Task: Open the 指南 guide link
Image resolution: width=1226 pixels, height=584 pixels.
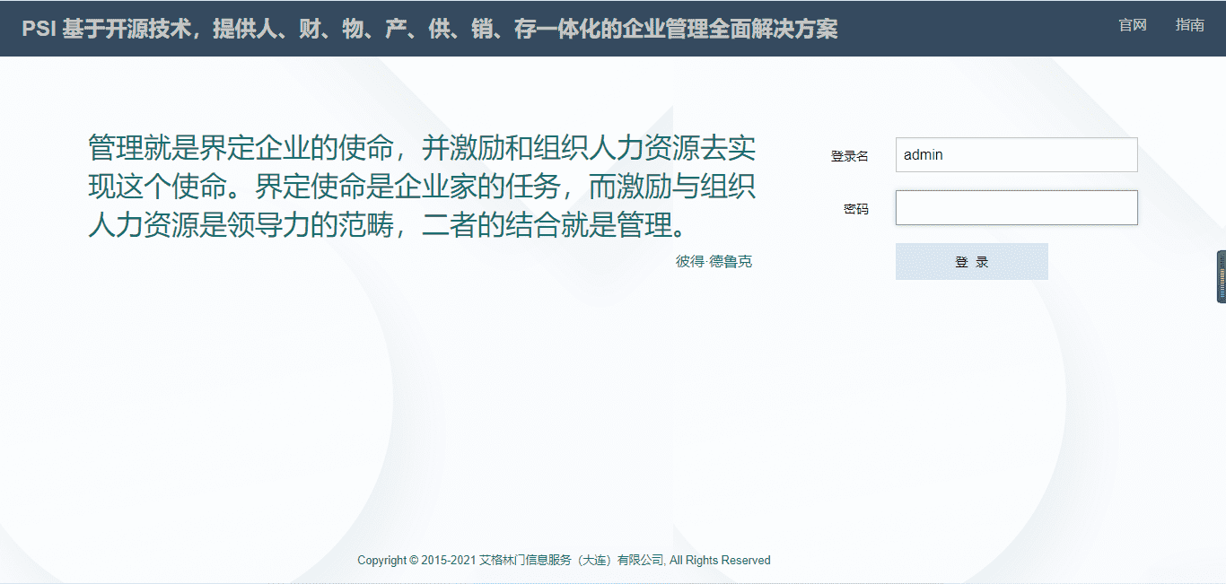Action: pyautogui.click(x=1190, y=25)
